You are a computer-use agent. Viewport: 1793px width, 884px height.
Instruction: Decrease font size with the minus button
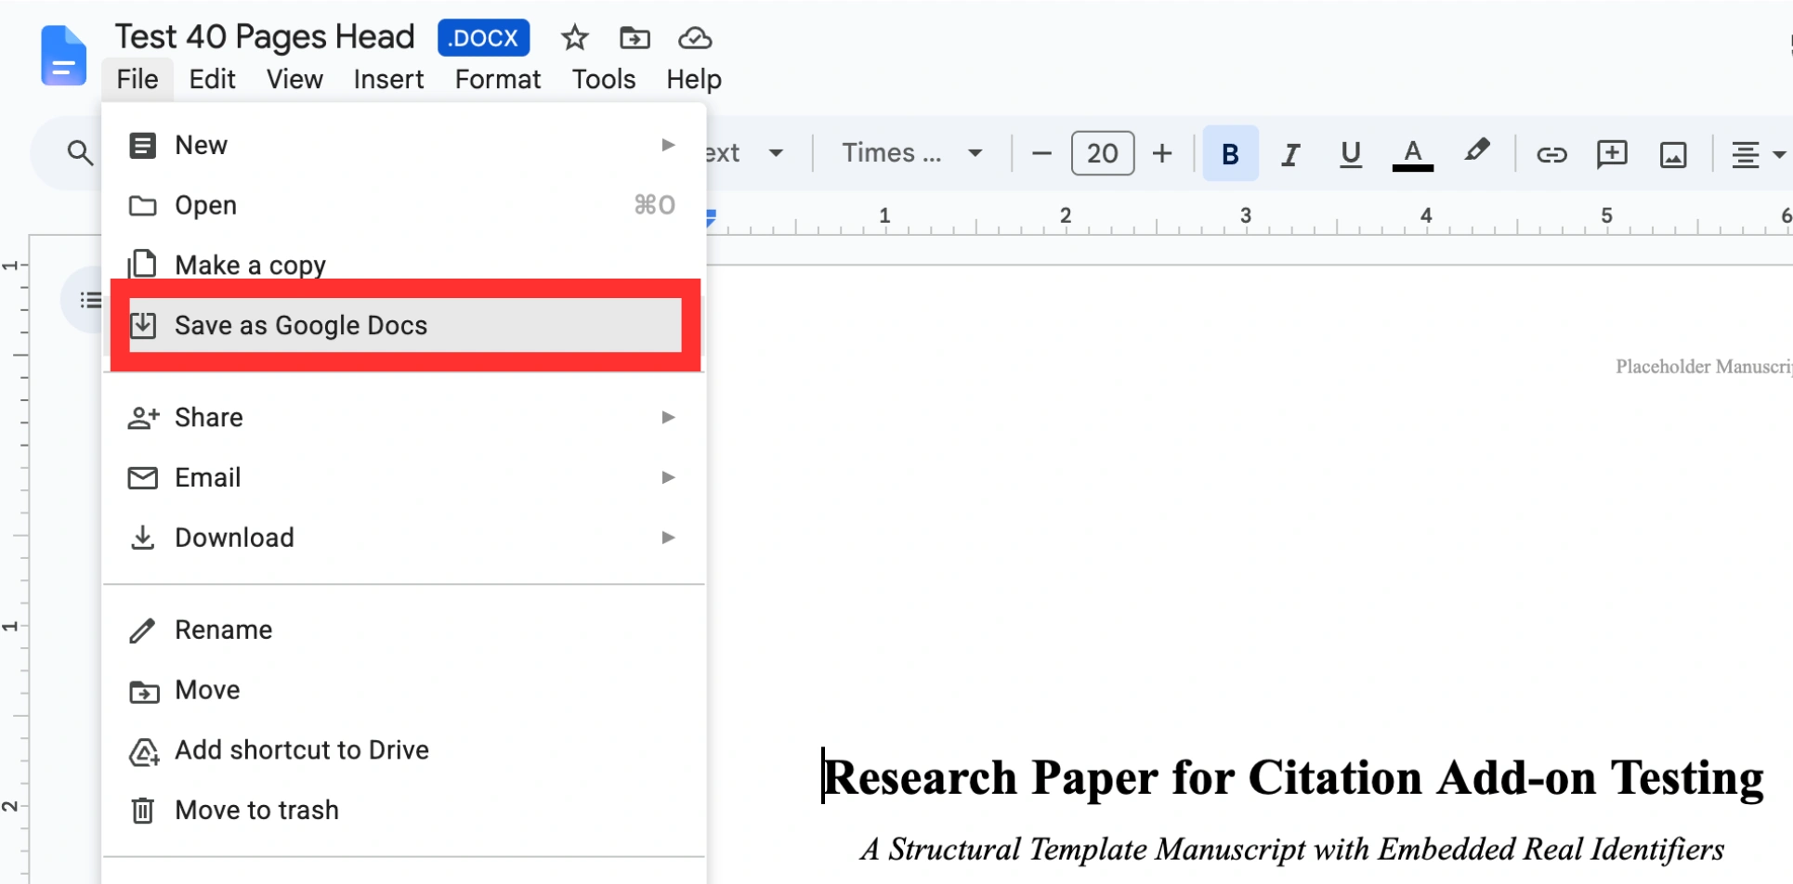pos(1041,153)
